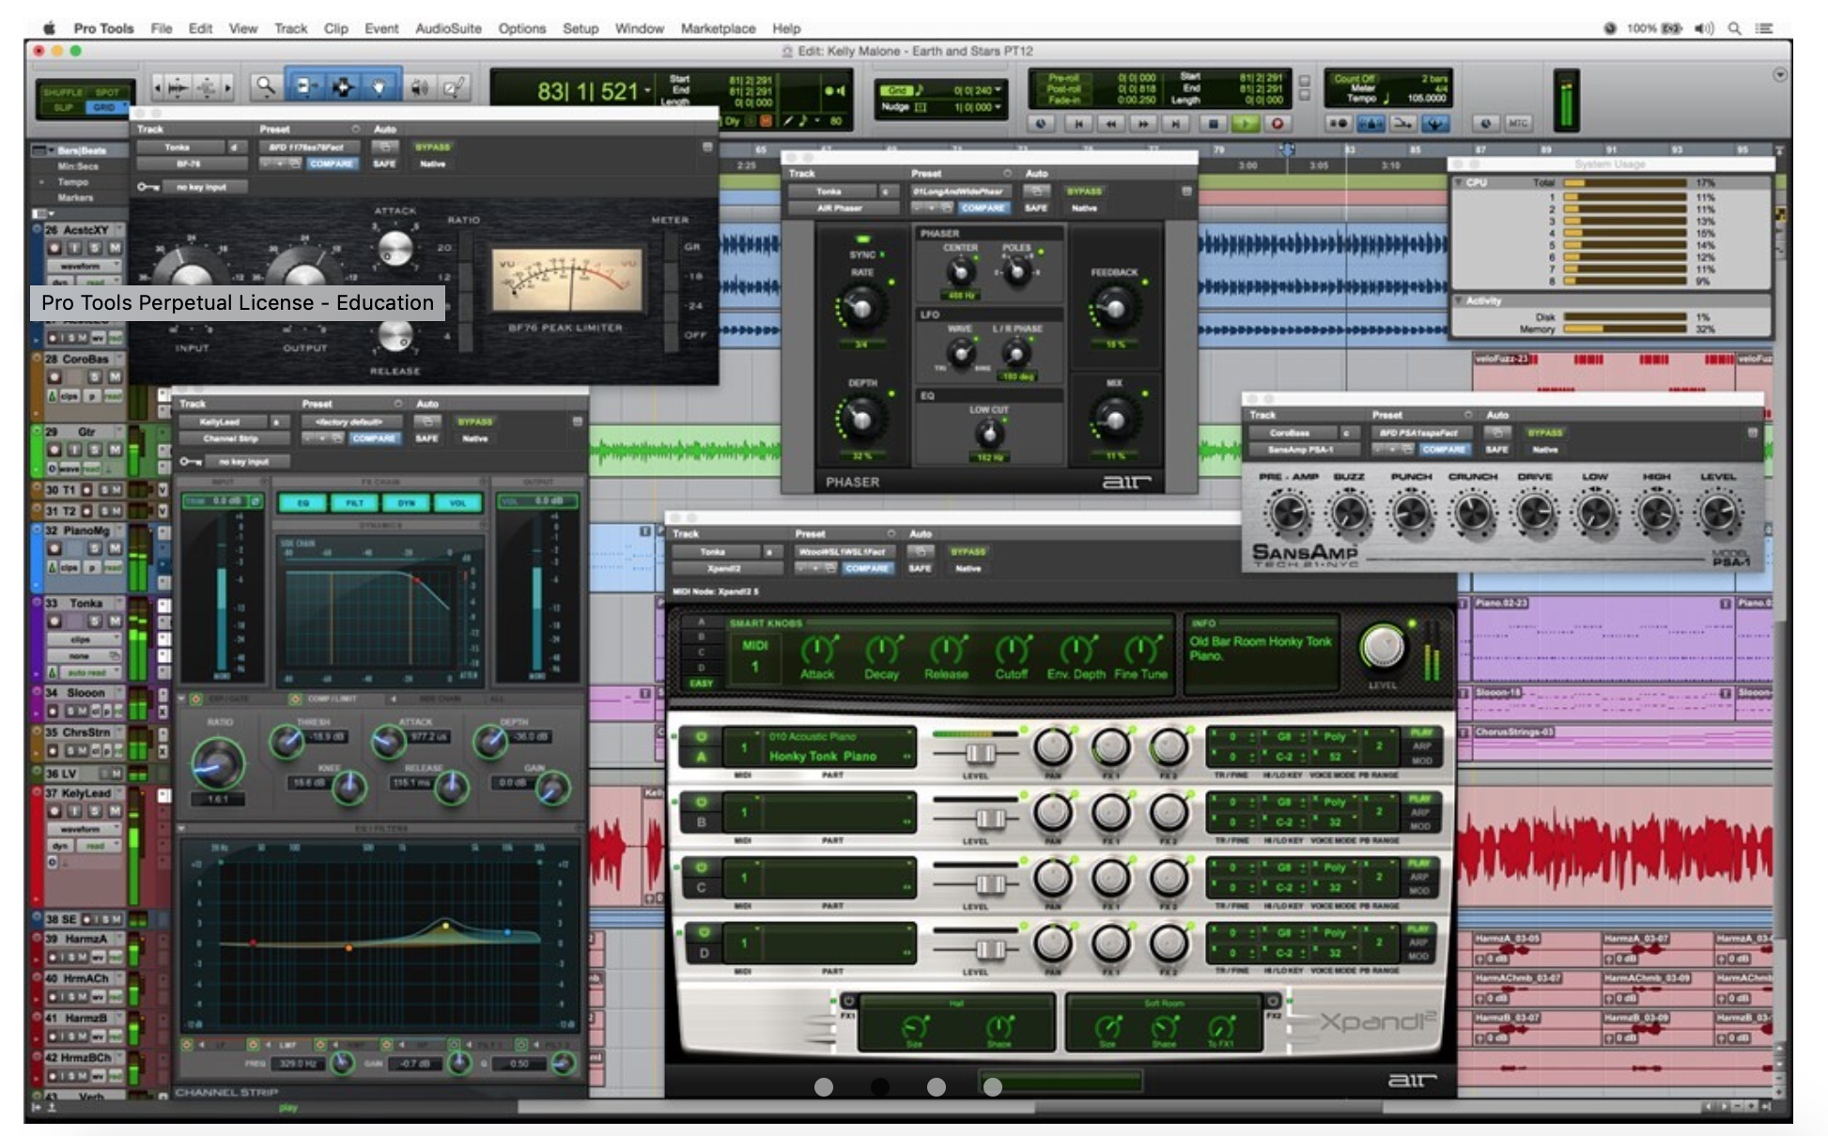Toggle BYPASS on the Channel Strip plugin
The image size is (1828, 1136).
pyautogui.click(x=475, y=422)
